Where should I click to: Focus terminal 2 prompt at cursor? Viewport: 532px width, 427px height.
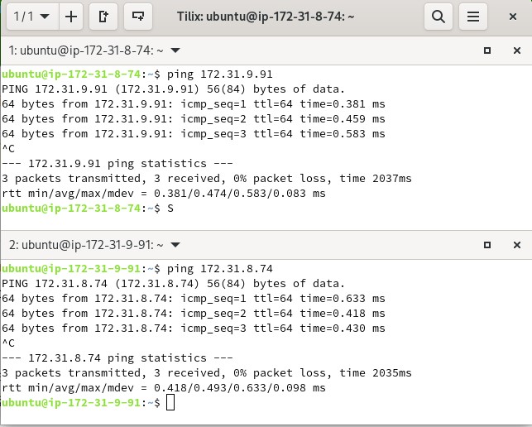click(x=170, y=402)
